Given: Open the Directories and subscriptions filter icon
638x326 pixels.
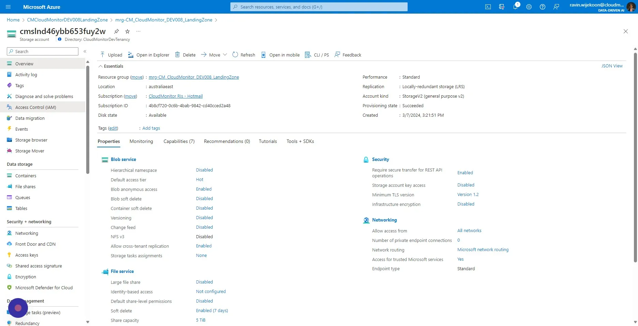Looking at the screenshot, I should 502,7.
